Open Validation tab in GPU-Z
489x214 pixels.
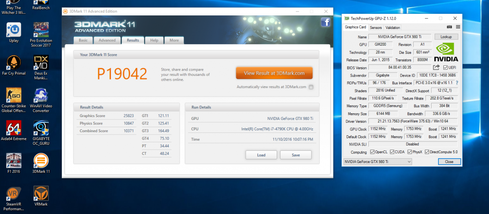(393, 27)
